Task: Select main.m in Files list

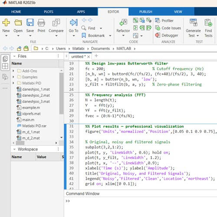Action: pos(28,120)
